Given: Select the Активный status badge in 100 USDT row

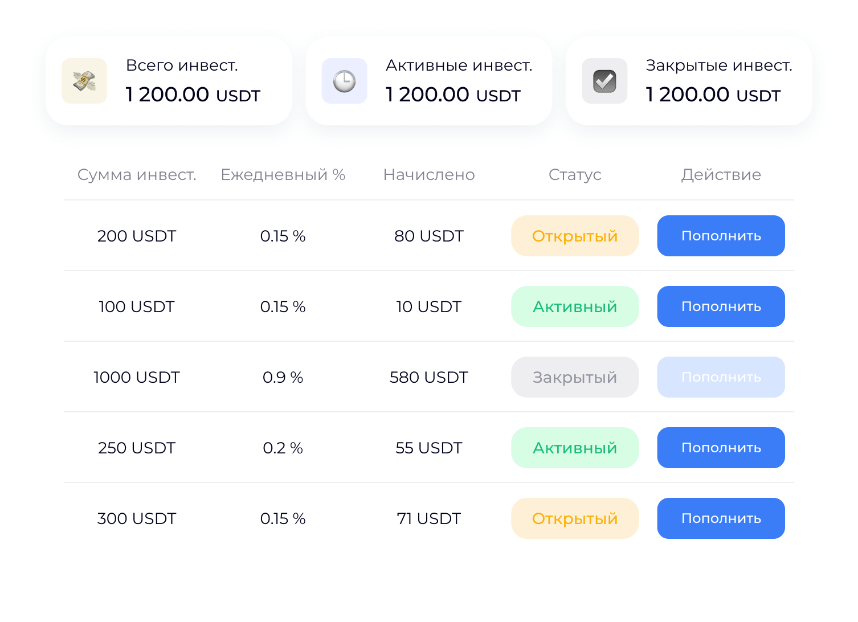Looking at the screenshot, I should (x=575, y=306).
